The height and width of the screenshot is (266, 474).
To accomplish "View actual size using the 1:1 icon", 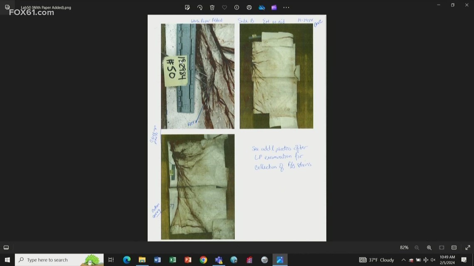I will (454, 247).
